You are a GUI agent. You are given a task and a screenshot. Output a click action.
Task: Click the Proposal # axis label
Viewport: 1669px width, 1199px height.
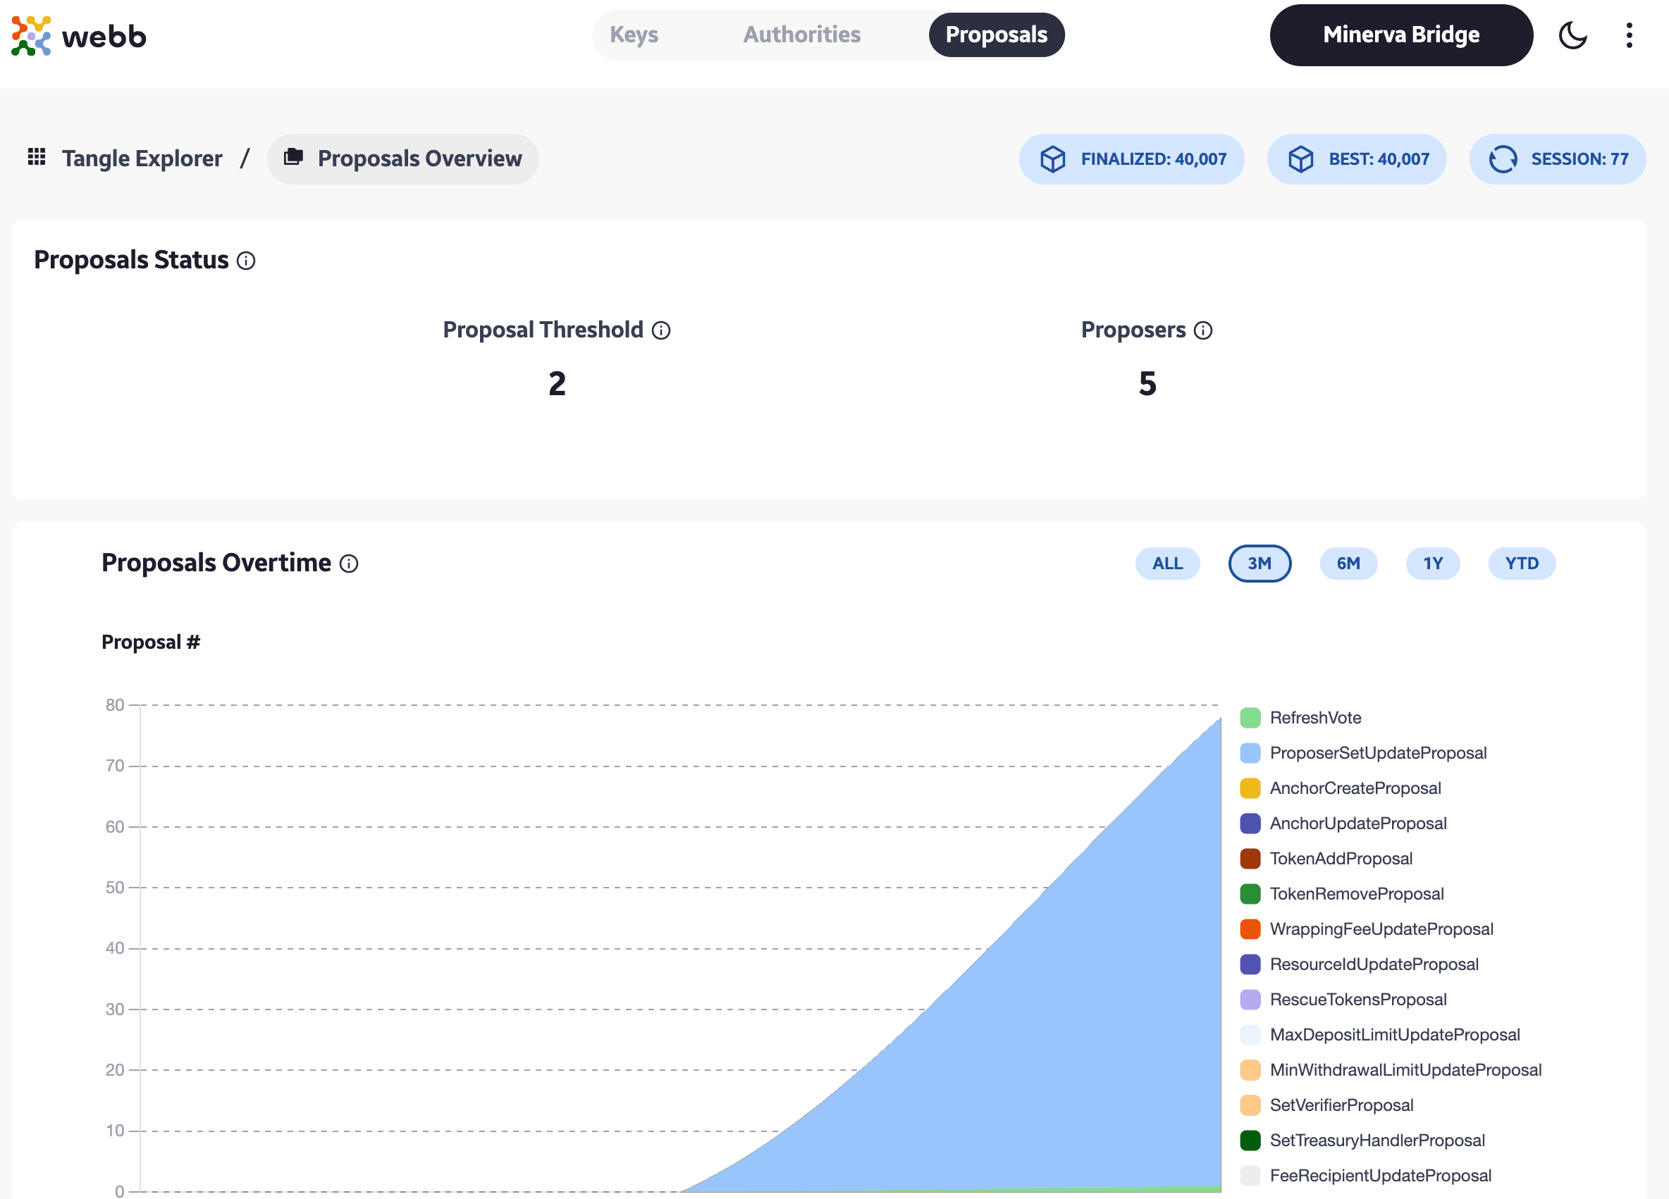click(x=151, y=642)
